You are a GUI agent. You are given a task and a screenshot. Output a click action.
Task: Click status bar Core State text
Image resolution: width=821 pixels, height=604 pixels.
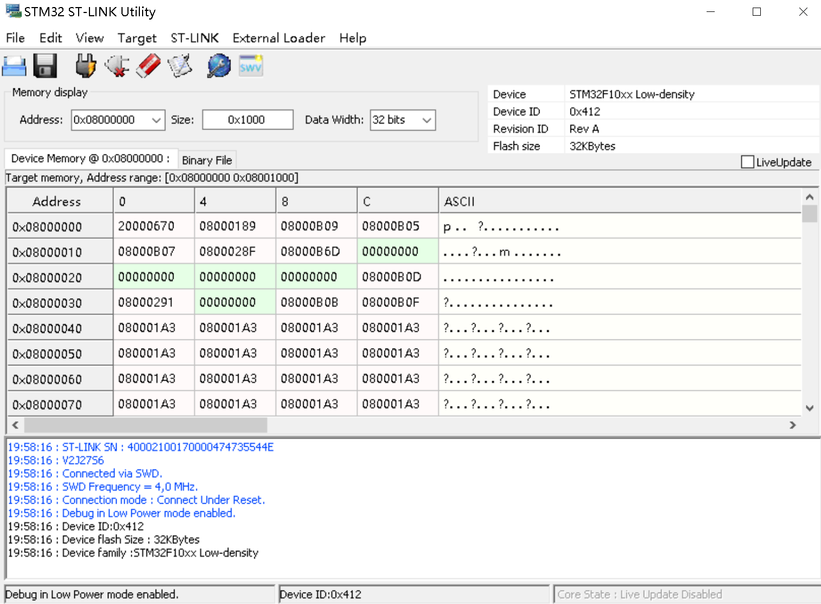[x=640, y=594]
